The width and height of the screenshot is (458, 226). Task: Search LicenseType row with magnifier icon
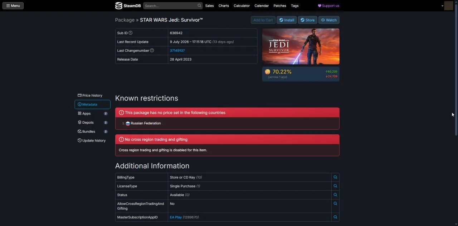pos(335,186)
